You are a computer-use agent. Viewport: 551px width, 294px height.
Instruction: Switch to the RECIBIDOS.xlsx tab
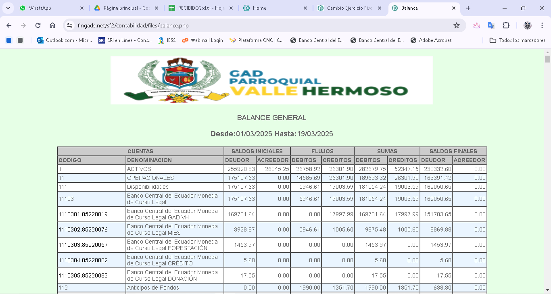(x=200, y=8)
